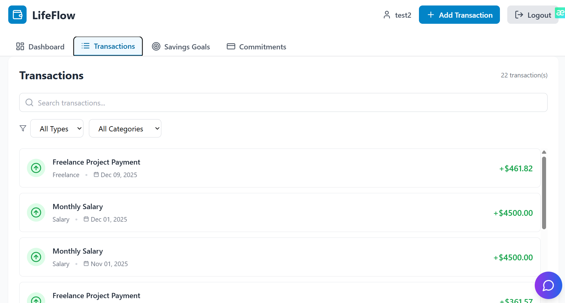Click the +$461.82 amount
Screen dimensions: 565x303
click(516, 168)
